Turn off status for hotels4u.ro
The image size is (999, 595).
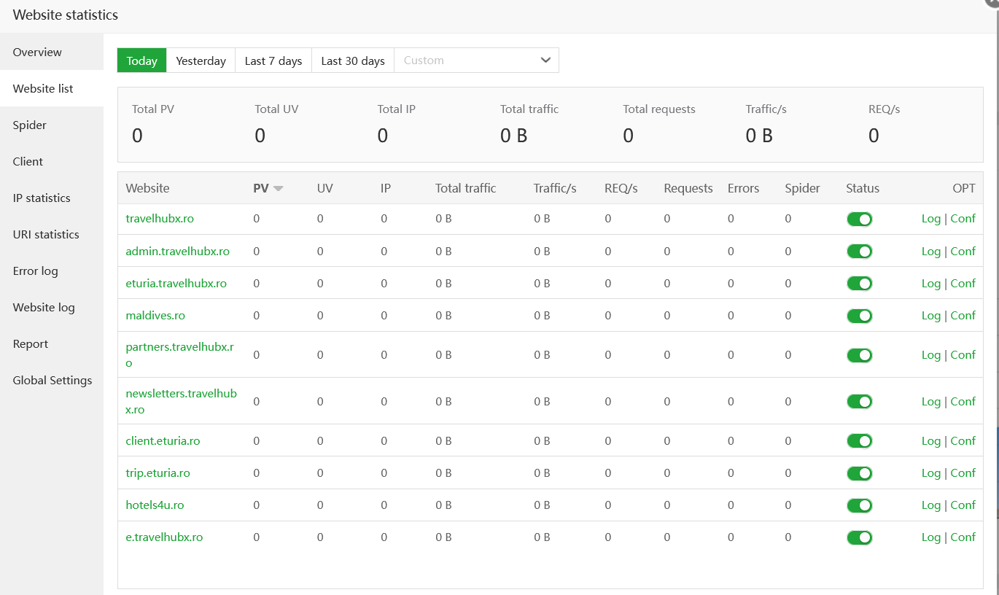pos(859,505)
